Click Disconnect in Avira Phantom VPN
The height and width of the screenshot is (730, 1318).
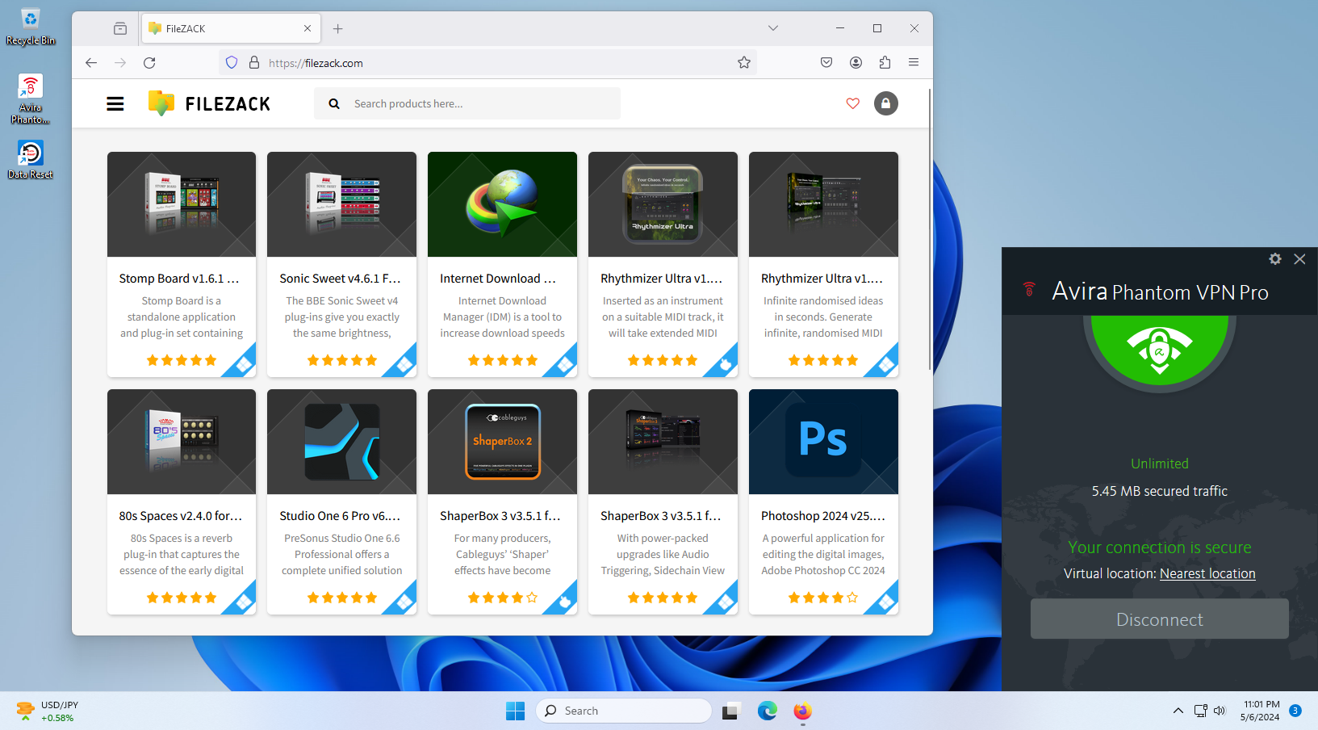coord(1160,619)
